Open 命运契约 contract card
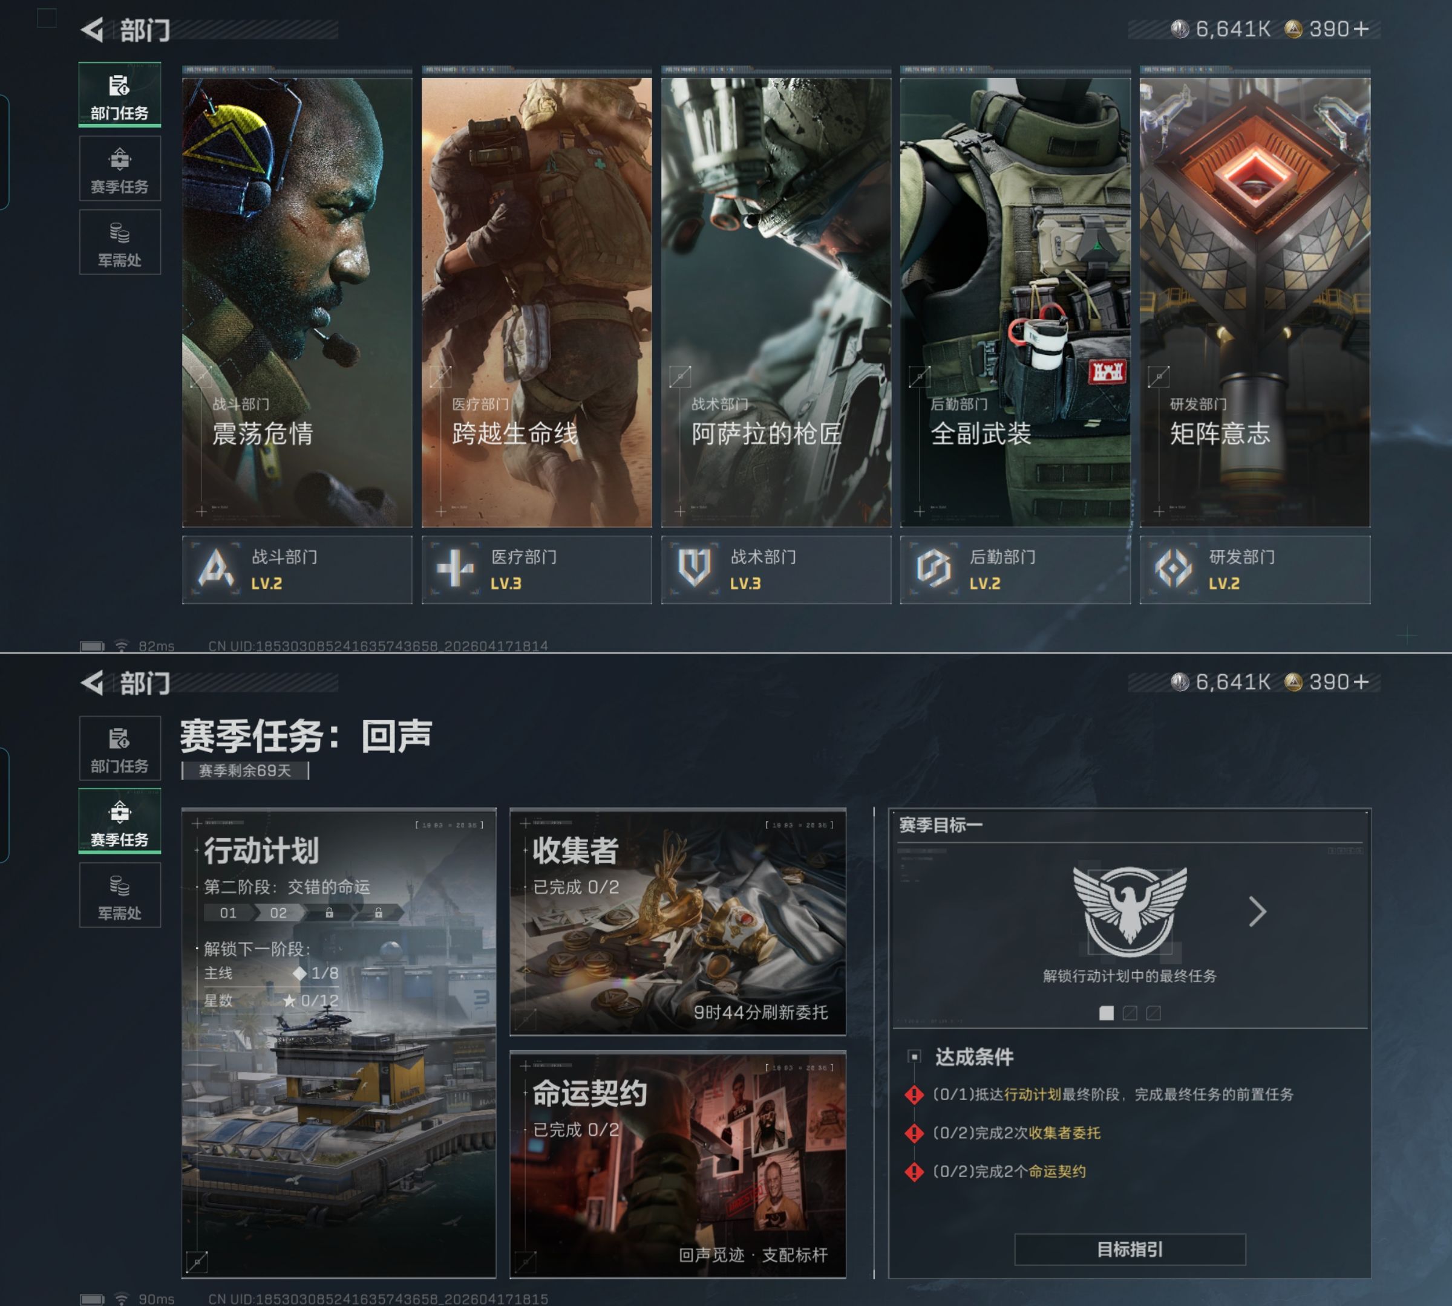The height and width of the screenshot is (1306, 1452). [677, 1165]
